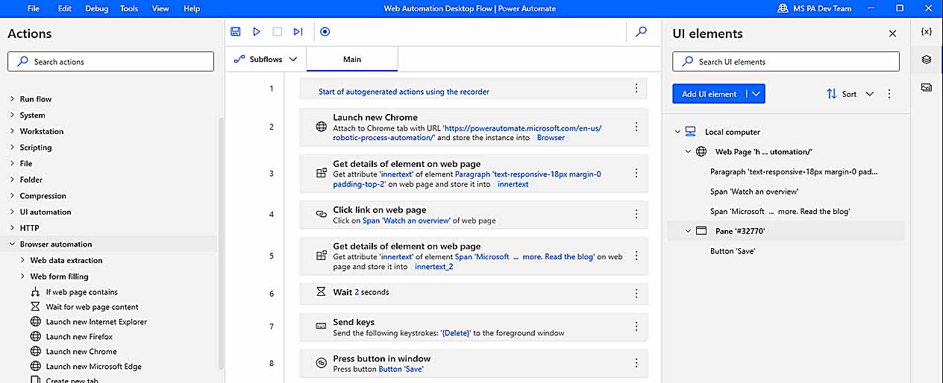943x383 pixels.
Task: Open more options for Press button step
Action: (636, 363)
